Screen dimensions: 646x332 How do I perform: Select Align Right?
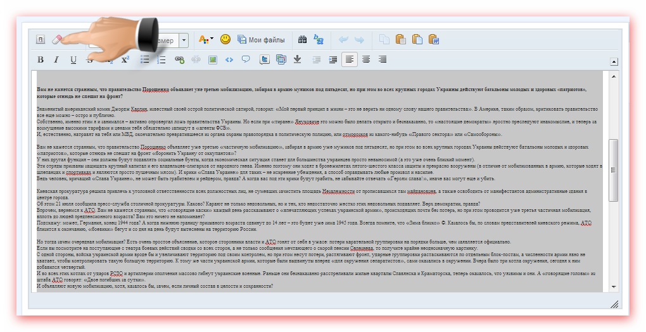tap(383, 59)
